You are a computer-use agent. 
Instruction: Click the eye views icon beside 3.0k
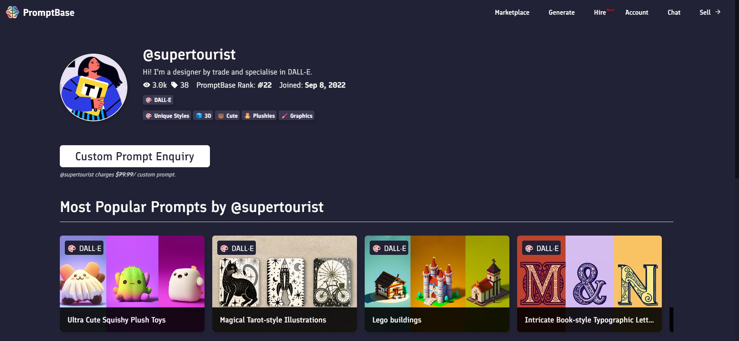[147, 85]
